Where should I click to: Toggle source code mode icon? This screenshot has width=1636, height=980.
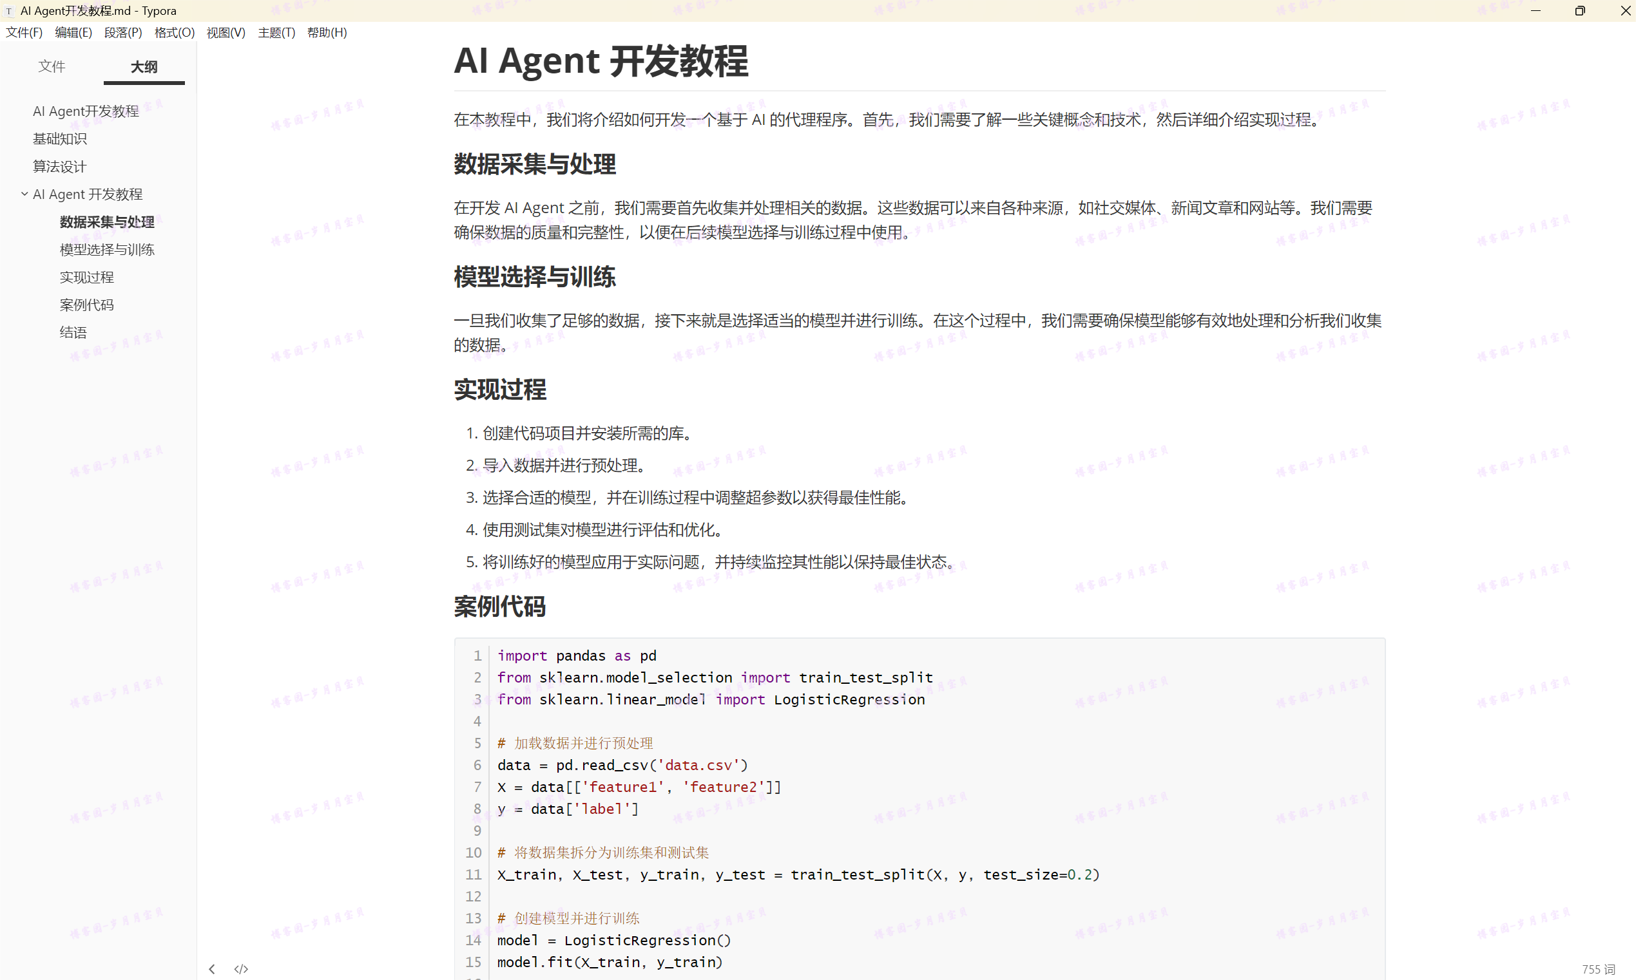[241, 969]
